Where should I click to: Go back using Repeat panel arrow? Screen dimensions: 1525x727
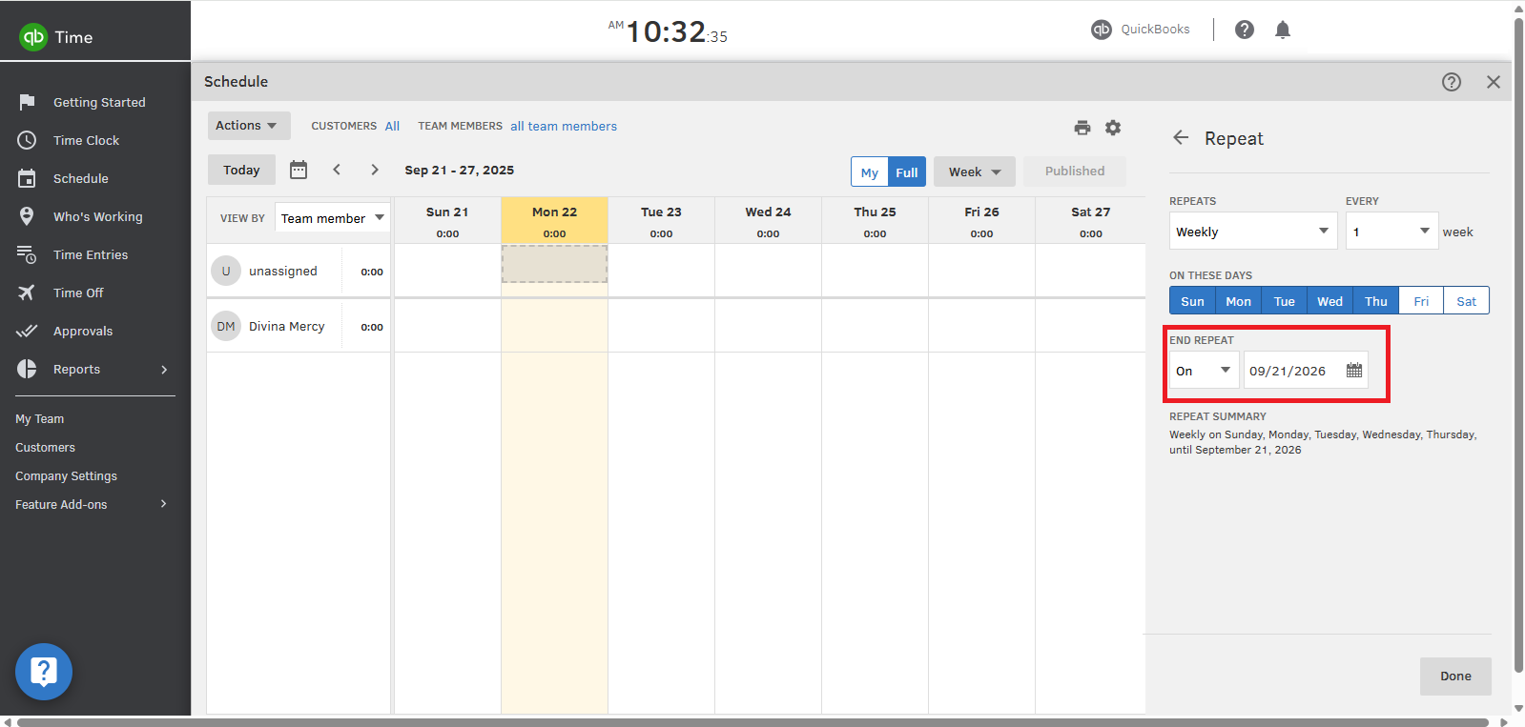(x=1181, y=138)
